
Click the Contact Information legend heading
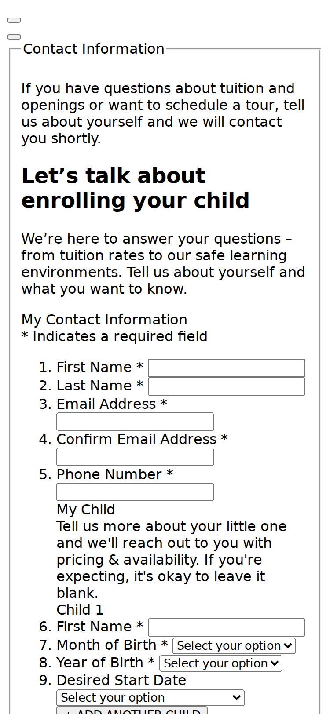pyautogui.click(x=94, y=49)
